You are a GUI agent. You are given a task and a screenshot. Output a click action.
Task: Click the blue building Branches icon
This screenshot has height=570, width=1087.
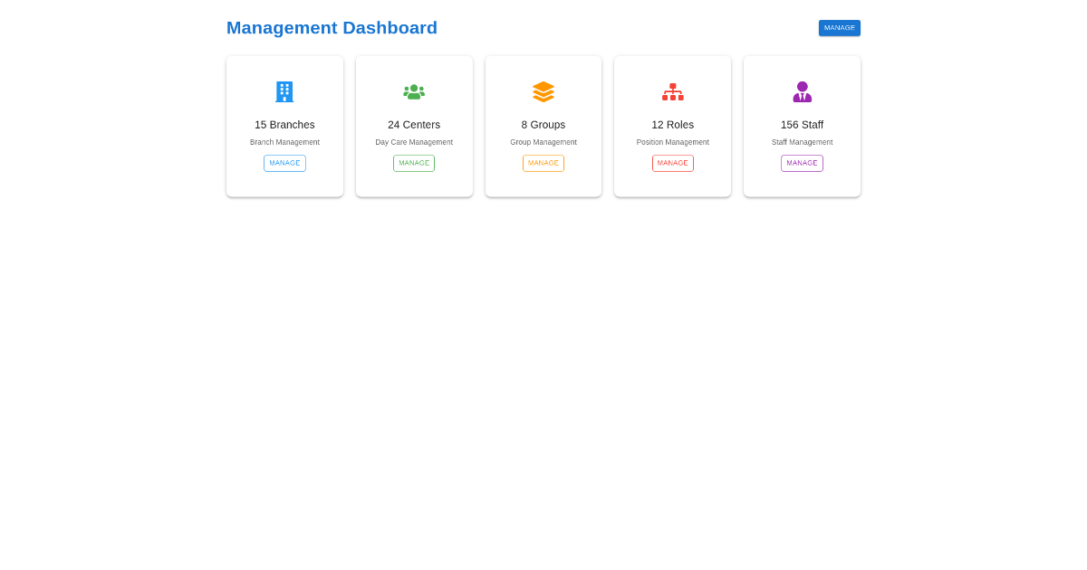point(284,91)
